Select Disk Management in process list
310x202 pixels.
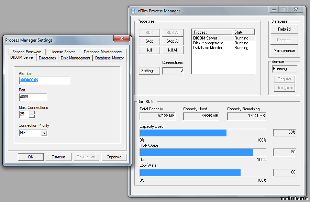coord(208,43)
